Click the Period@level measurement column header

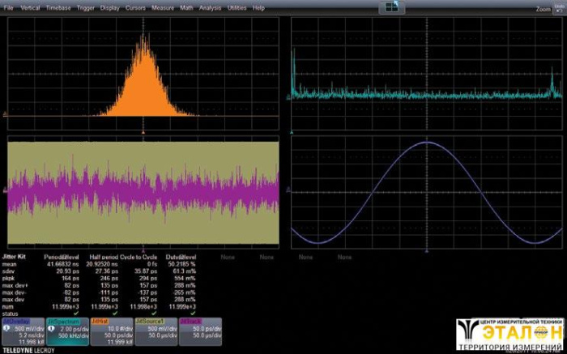[63, 257]
